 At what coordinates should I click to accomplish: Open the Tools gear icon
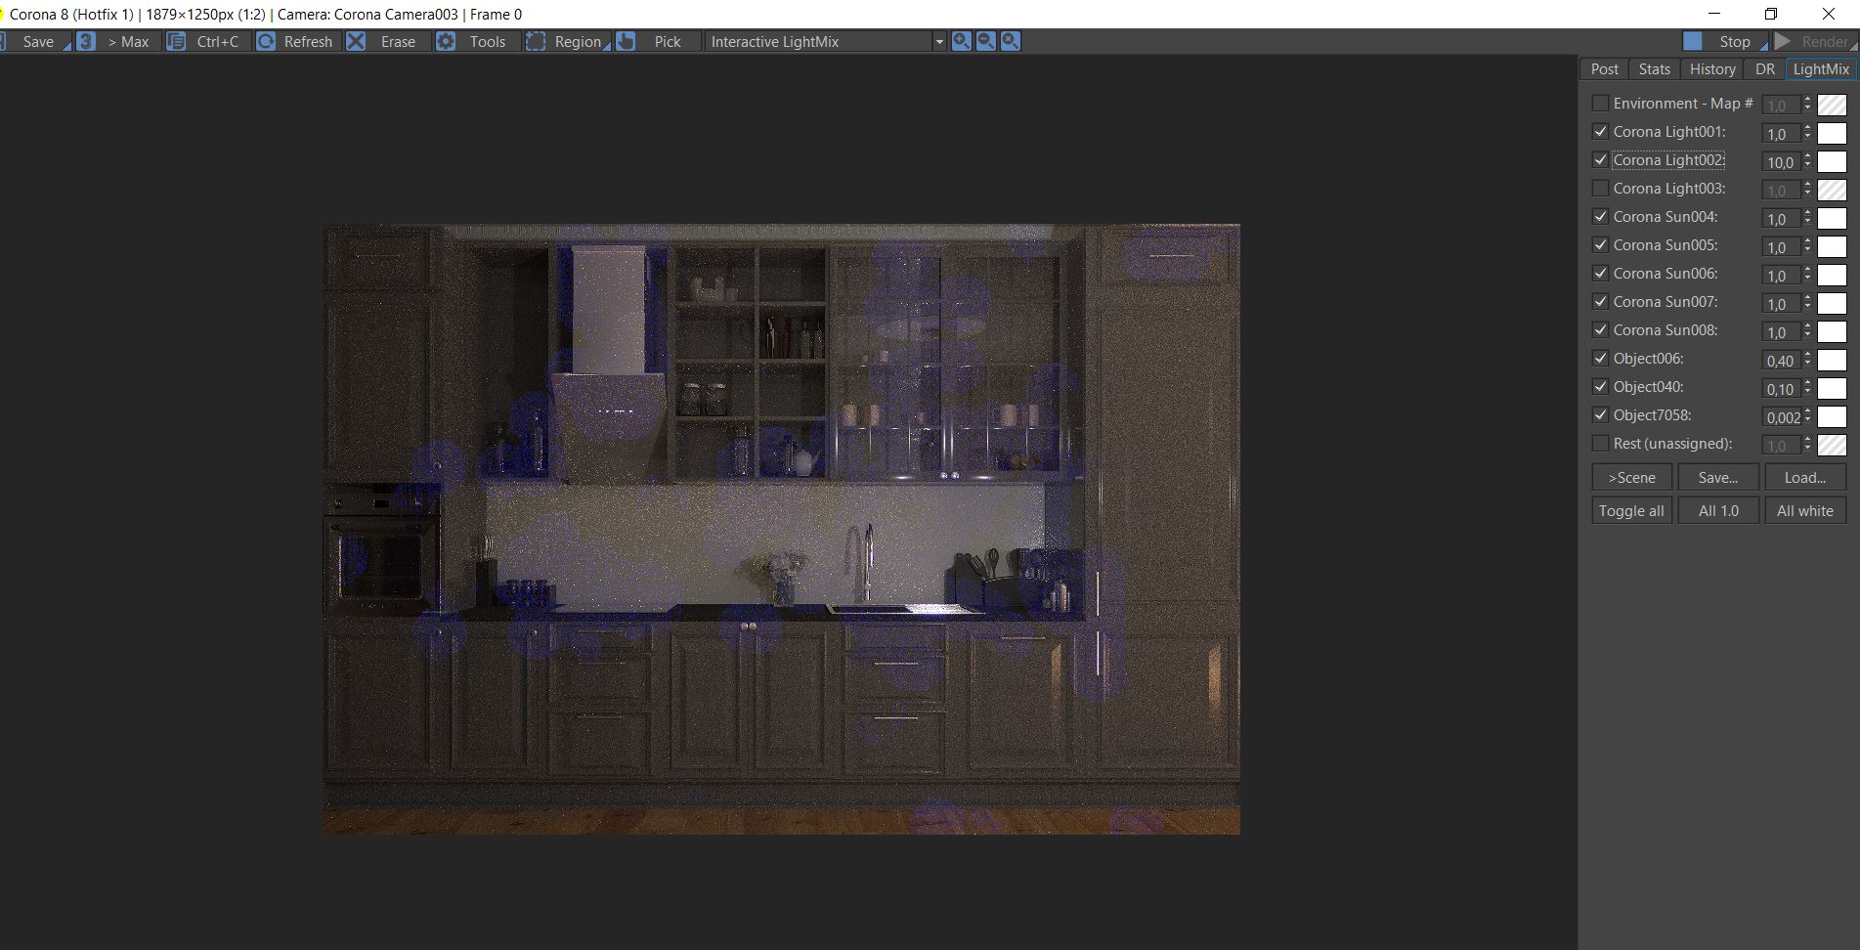pyautogui.click(x=447, y=41)
